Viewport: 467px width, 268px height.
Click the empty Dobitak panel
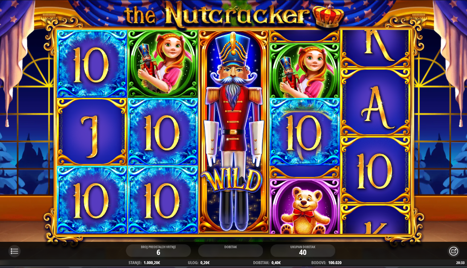pos(230,250)
